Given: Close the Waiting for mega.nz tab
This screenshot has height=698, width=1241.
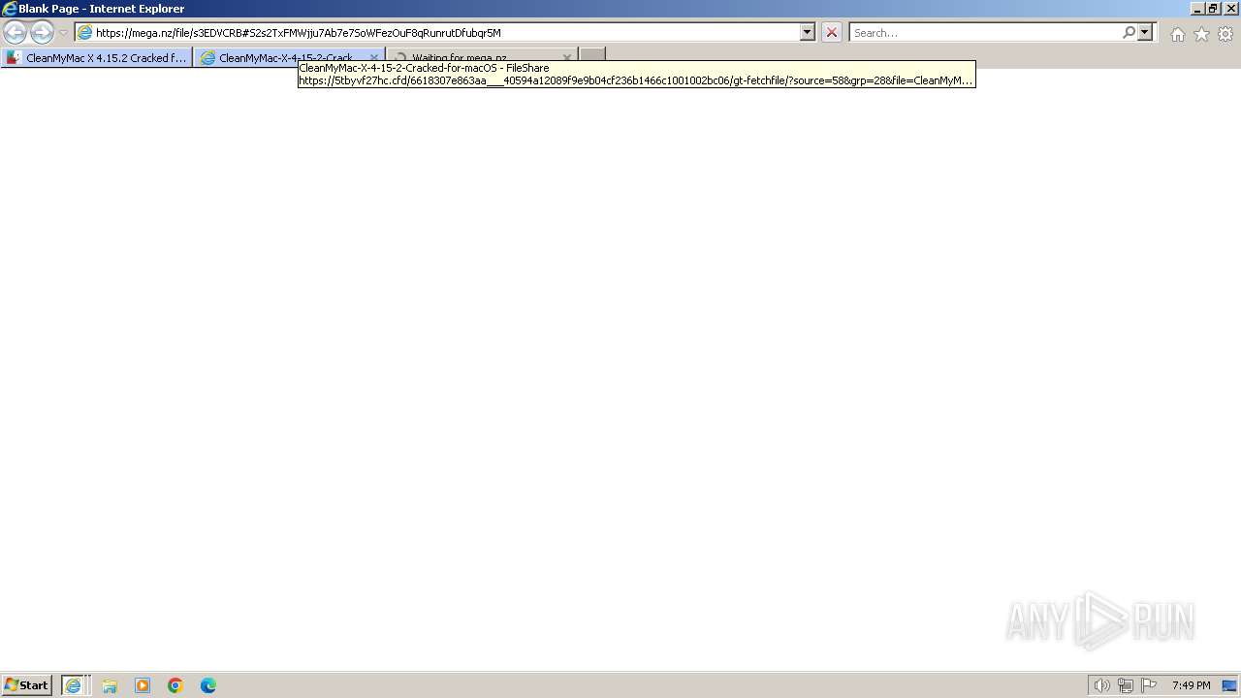Looking at the screenshot, I should click(567, 57).
